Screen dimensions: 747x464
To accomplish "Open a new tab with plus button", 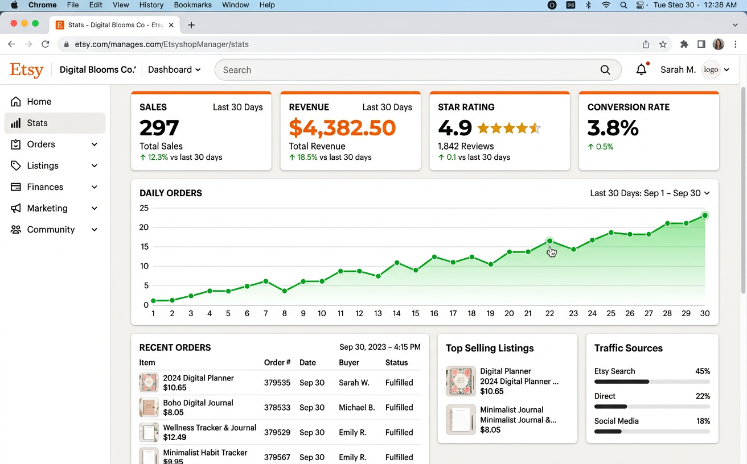I will (x=191, y=25).
